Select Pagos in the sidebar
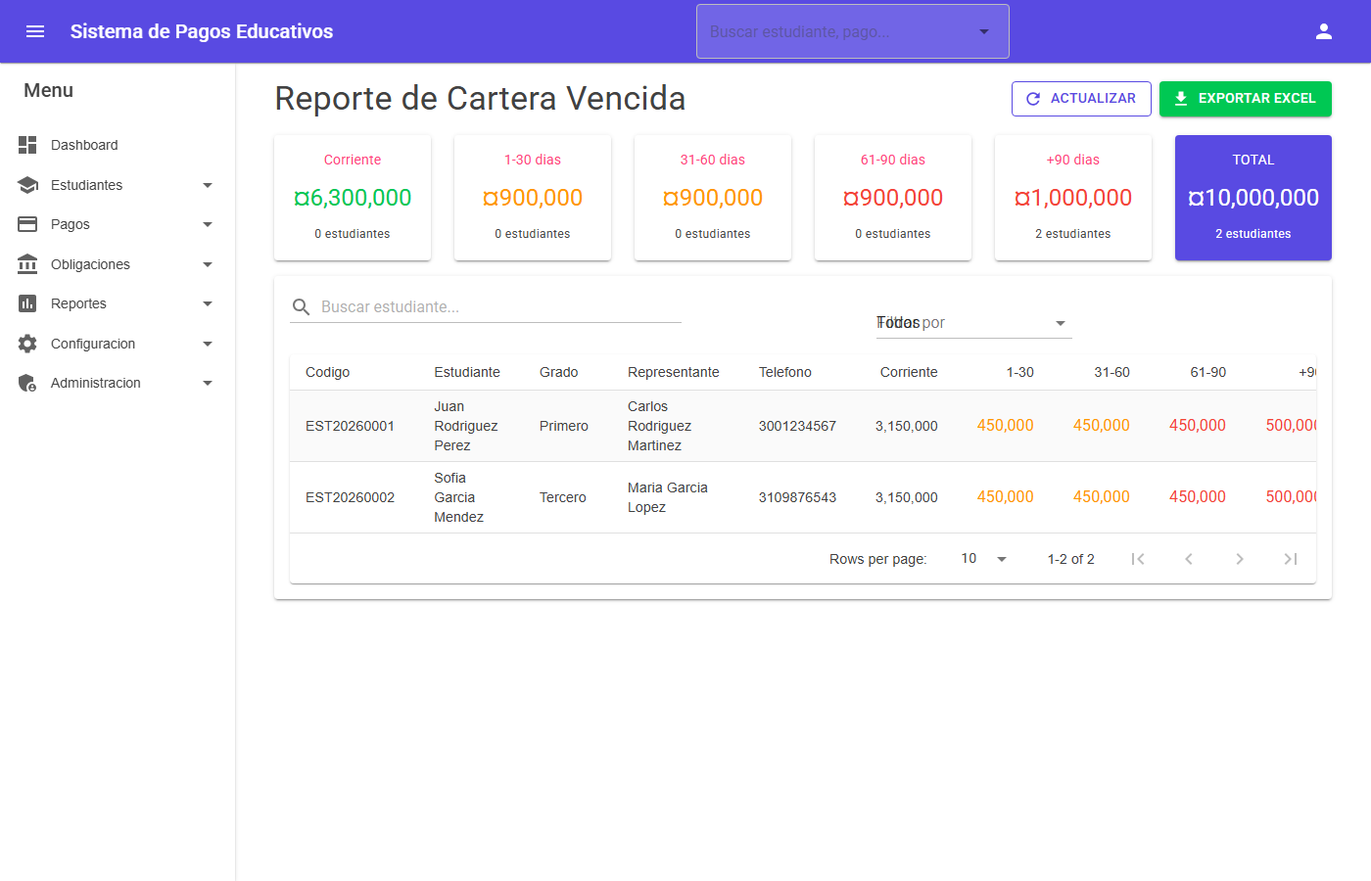The image size is (1371, 881). coord(118,224)
